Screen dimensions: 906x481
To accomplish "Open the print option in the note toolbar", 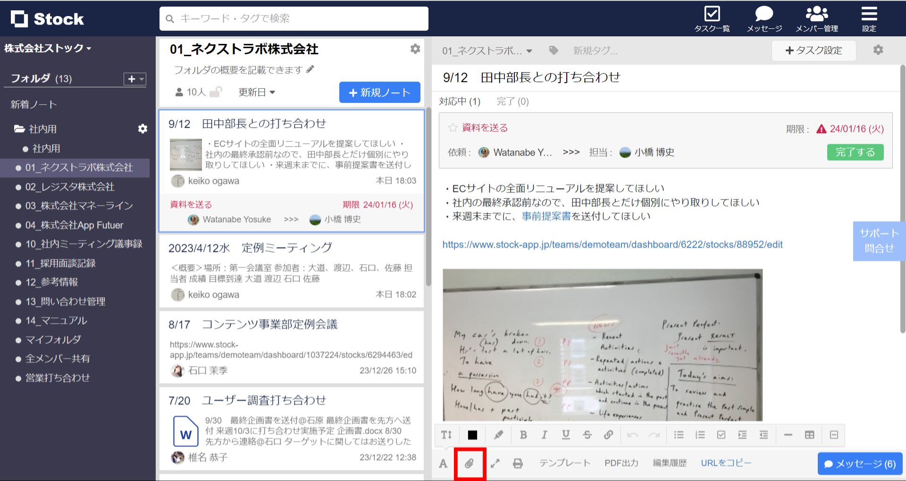I will click(x=518, y=463).
